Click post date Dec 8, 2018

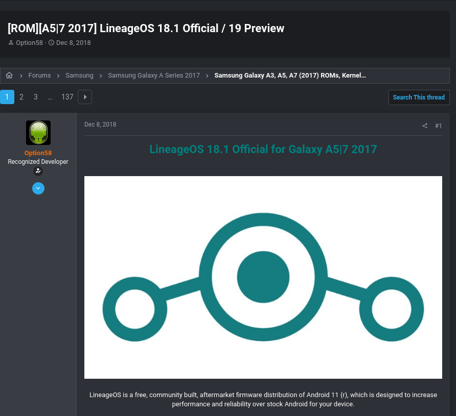tap(100, 125)
